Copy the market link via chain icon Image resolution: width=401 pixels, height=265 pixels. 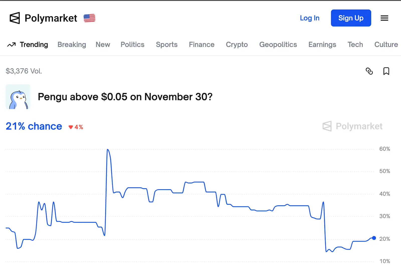pyautogui.click(x=369, y=71)
